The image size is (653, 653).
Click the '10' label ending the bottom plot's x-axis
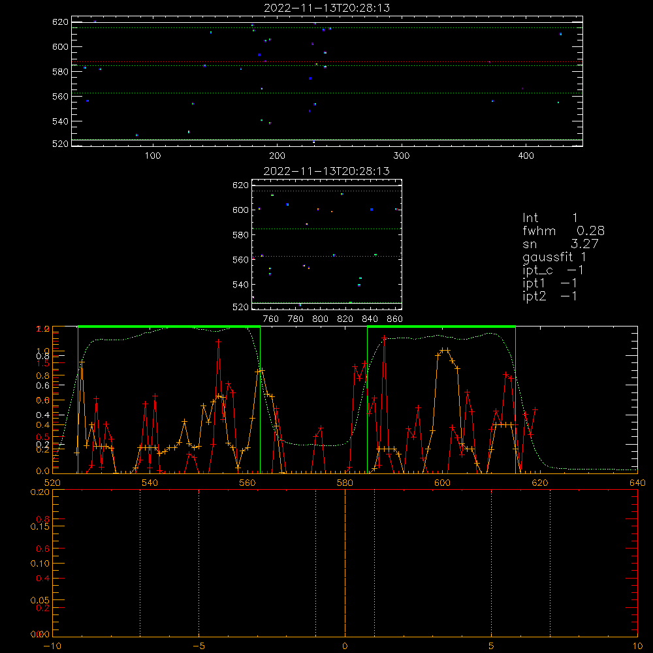[x=637, y=646]
